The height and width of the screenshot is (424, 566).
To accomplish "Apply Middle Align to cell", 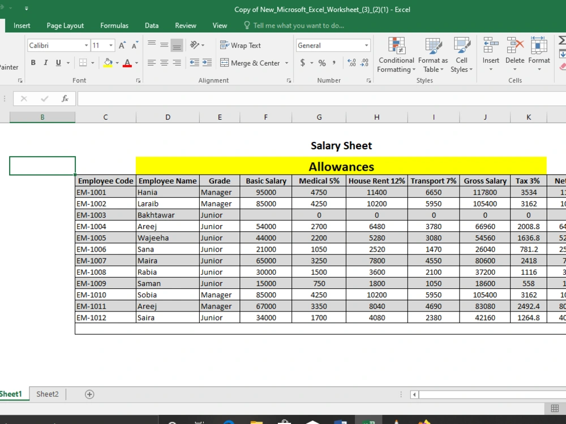I will [x=164, y=45].
